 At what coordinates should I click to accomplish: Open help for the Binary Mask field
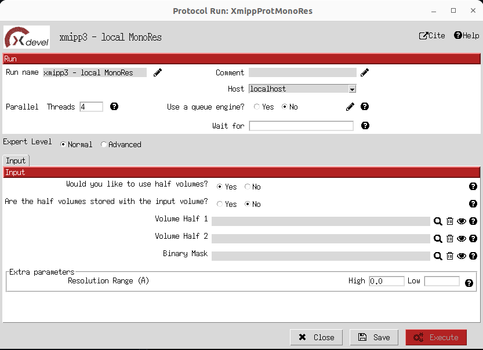(473, 256)
